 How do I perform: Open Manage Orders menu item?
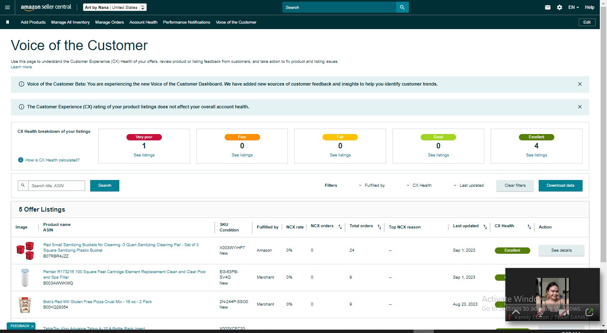(x=110, y=22)
